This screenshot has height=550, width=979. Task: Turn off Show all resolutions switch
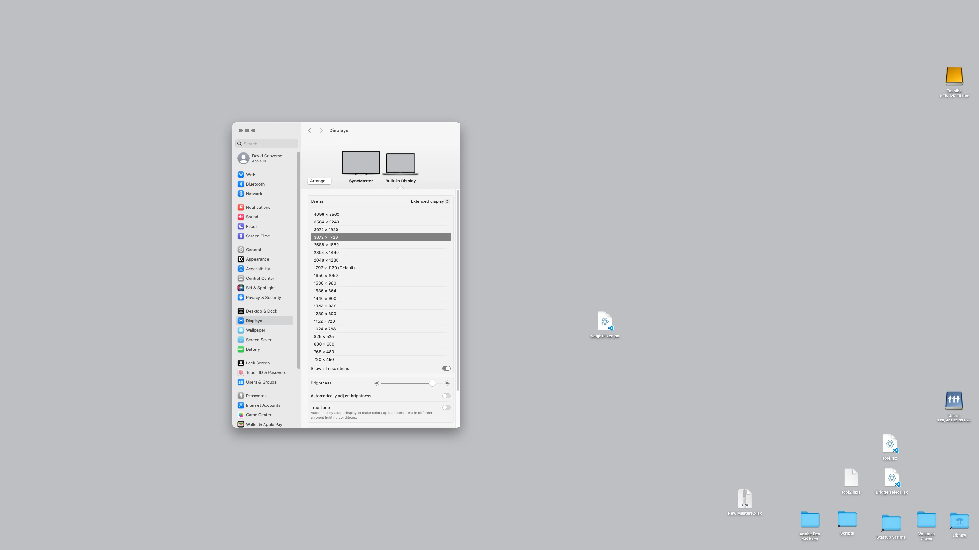coord(446,368)
